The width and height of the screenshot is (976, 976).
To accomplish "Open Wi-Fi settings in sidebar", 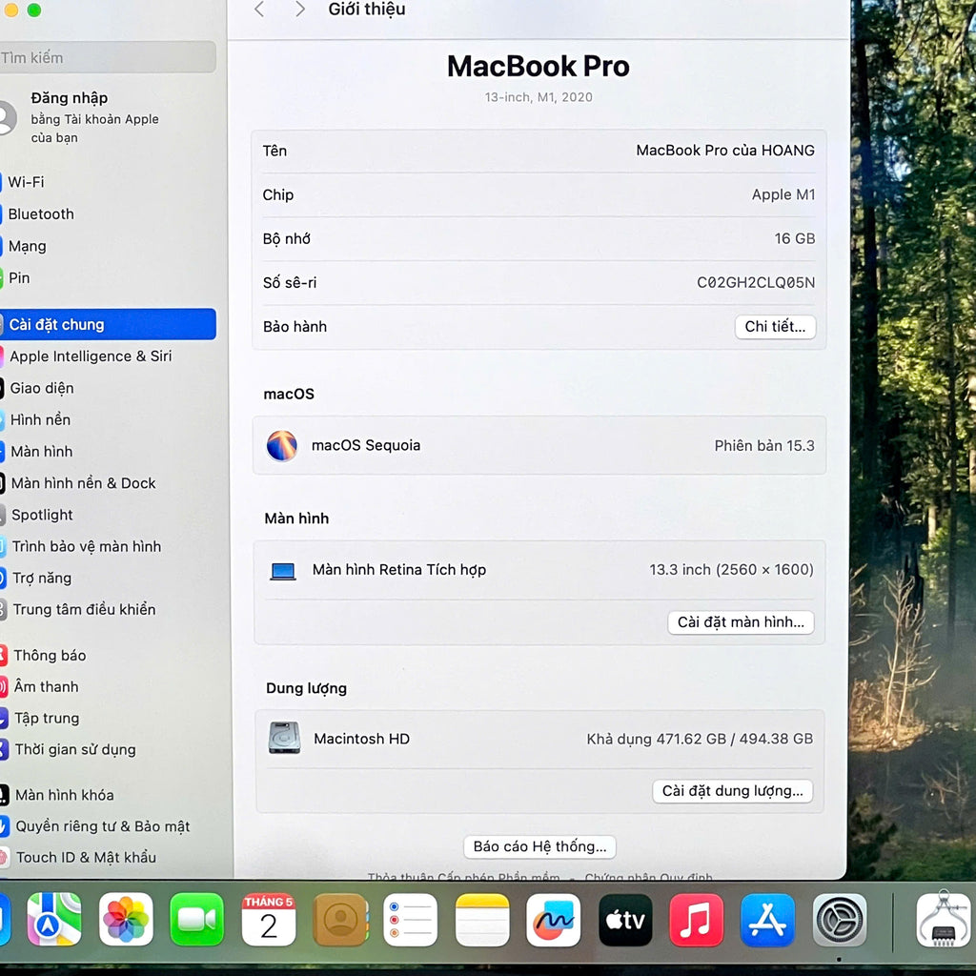I will point(107,182).
